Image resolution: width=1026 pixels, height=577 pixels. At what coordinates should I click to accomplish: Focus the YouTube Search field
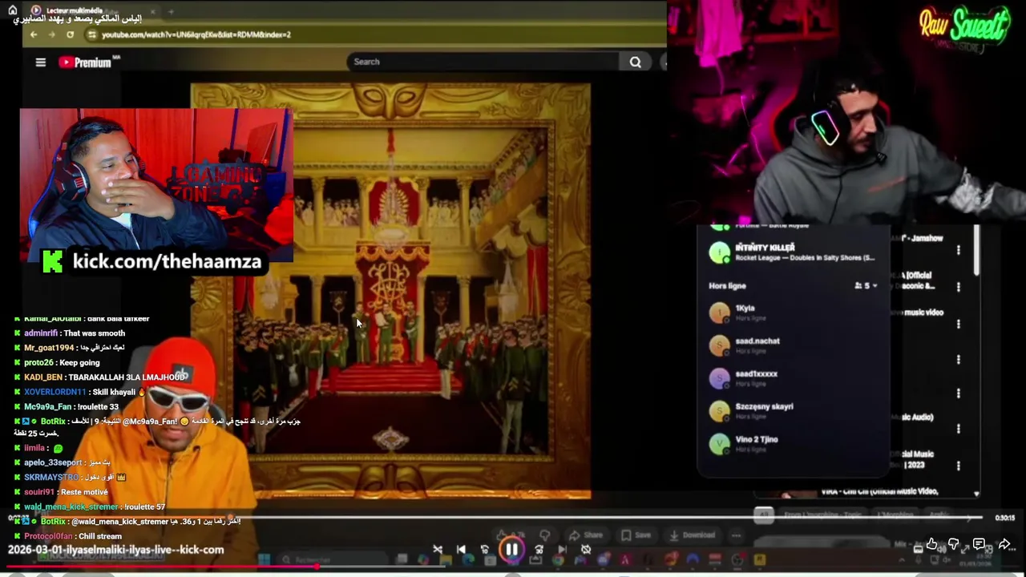(483, 62)
